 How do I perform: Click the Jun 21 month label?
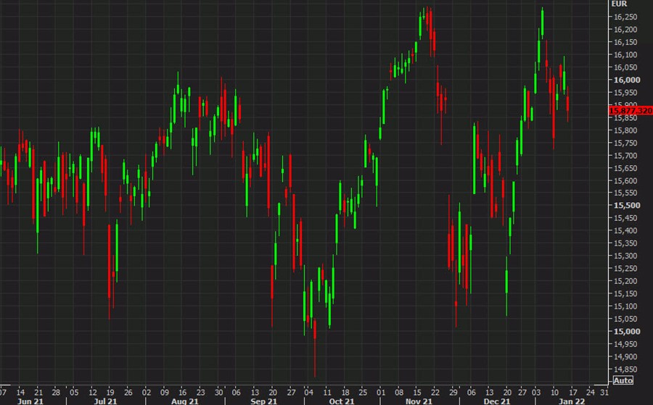click(x=30, y=401)
